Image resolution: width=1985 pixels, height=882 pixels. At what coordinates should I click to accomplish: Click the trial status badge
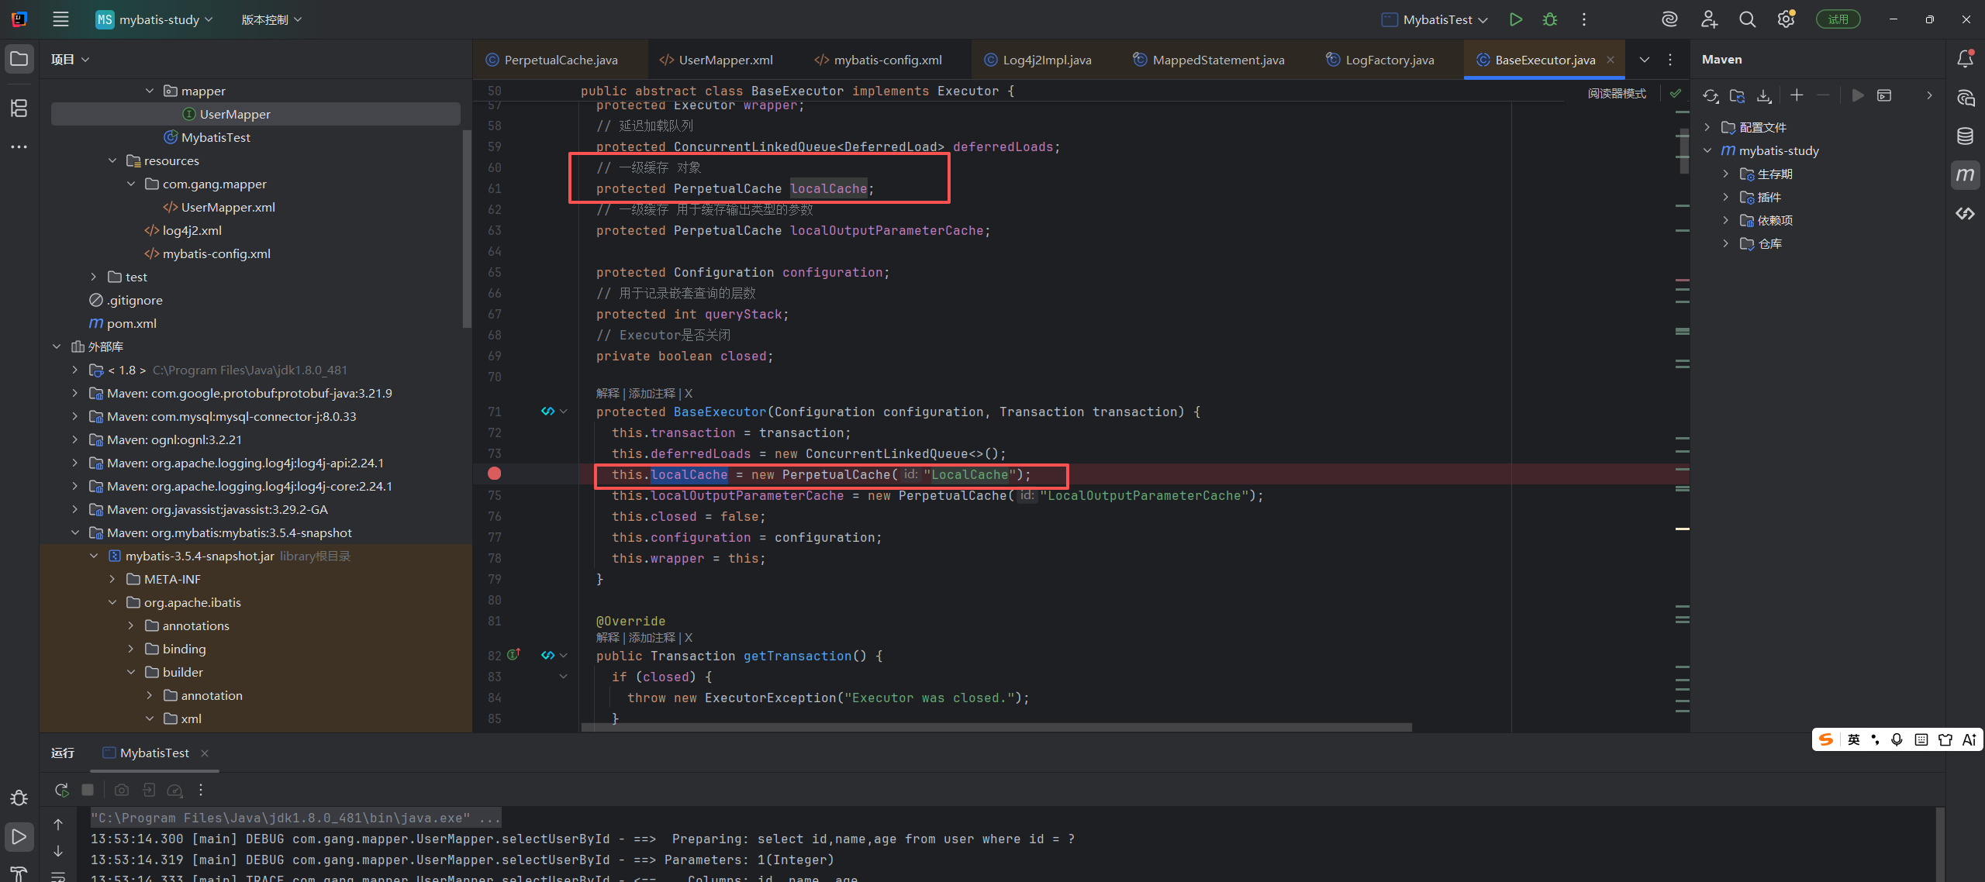point(1838,19)
